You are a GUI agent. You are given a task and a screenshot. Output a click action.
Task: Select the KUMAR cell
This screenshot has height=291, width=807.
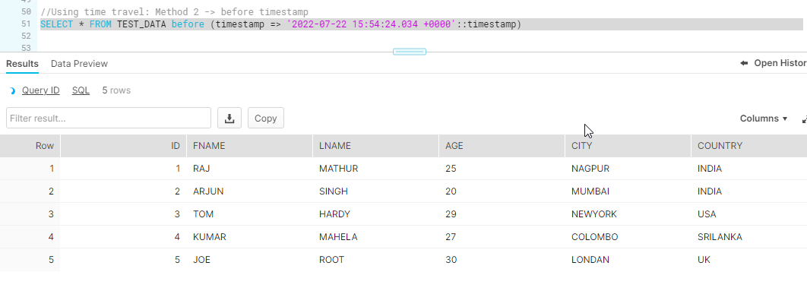[x=249, y=237]
